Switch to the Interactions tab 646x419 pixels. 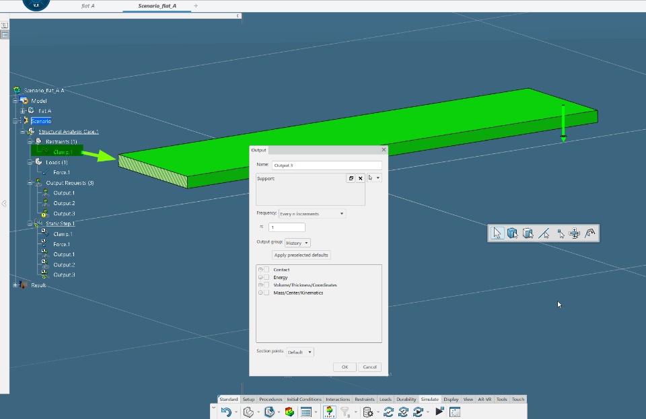338,399
